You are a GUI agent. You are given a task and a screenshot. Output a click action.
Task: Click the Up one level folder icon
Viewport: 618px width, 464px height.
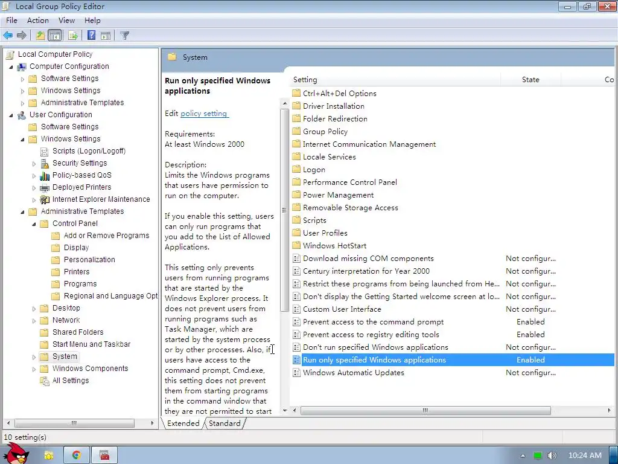pyautogui.click(x=40, y=36)
